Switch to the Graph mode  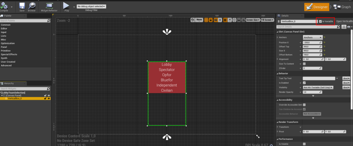tap(342, 7)
